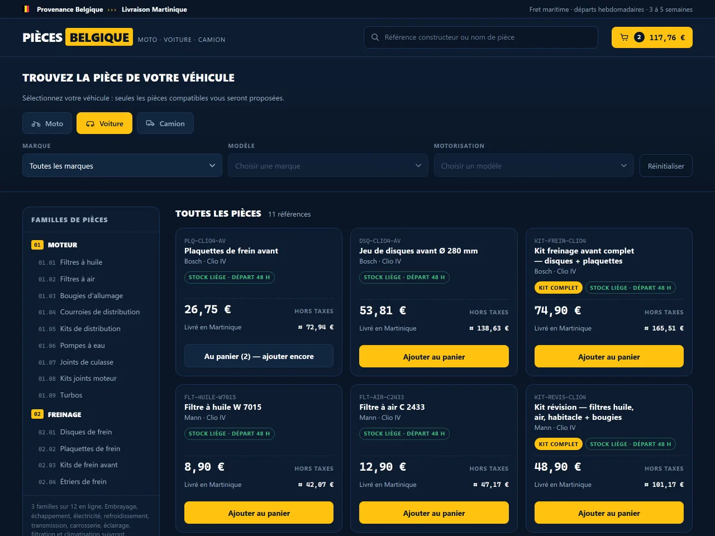Click the 53,81 € price
This screenshot has height=536, width=715.
click(383, 310)
